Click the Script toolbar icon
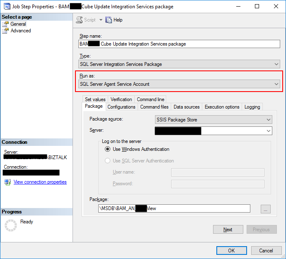286x259 pixels. pyautogui.click(x=80, y=20)
